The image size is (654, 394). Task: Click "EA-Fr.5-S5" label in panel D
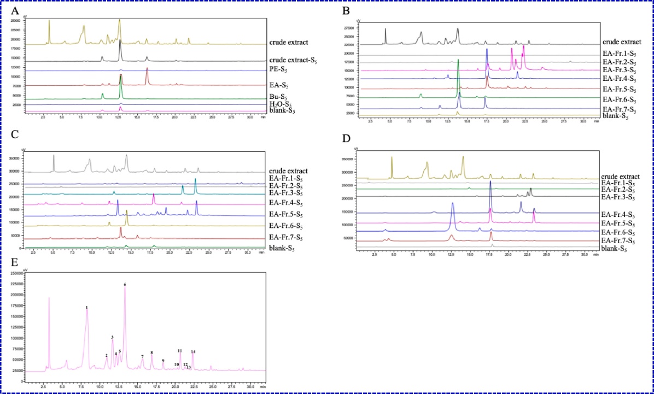coord(619,225)
